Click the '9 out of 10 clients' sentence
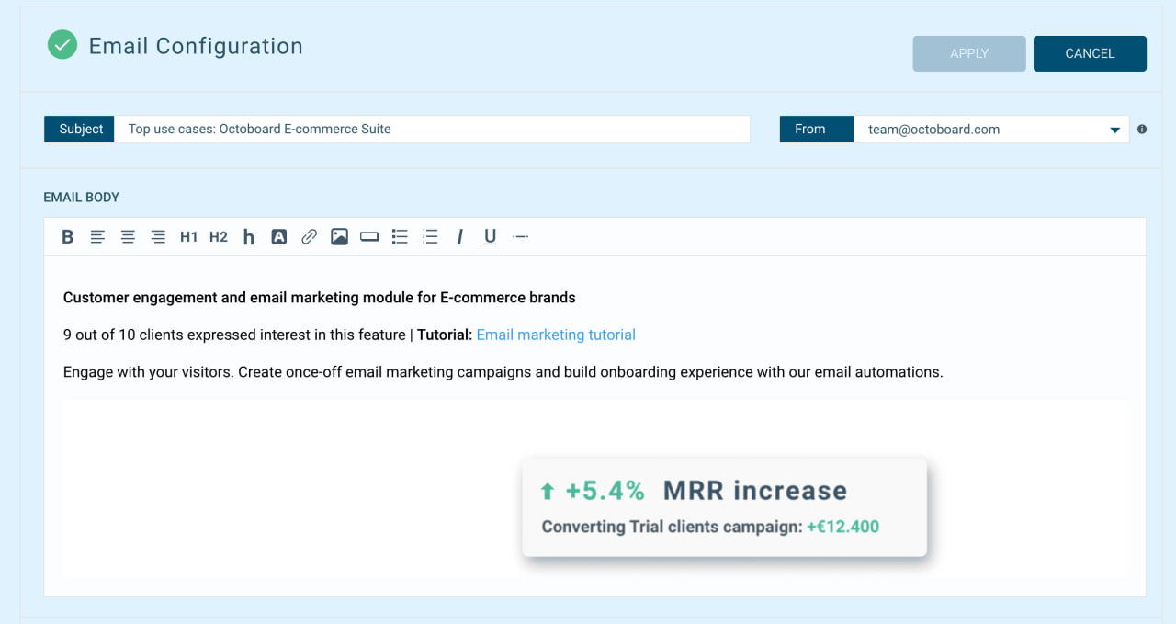The width and height of the screenshot is (1176, 624). [234, 335]
